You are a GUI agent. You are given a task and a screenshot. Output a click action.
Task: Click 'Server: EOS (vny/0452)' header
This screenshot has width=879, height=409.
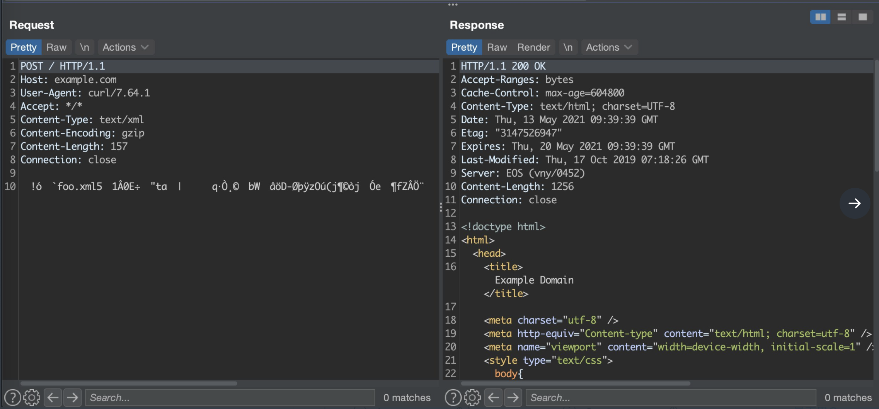click(523, 173)
